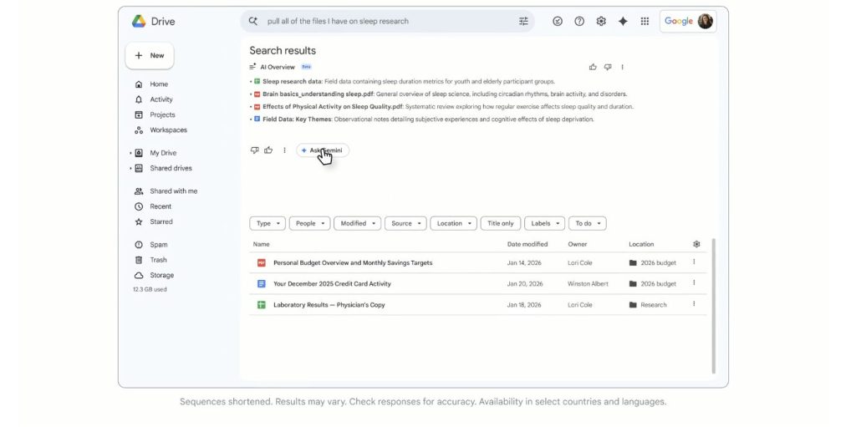856x427 pixels.
Task: Open the Settings gear in top bar
Action: click(x=601, y=22)
